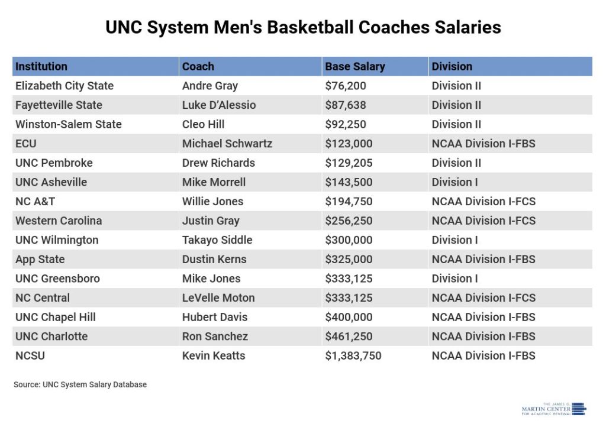Select the ECU institution cell
The height and width of the screenshot is (427, 606).
tap(26, 143)
